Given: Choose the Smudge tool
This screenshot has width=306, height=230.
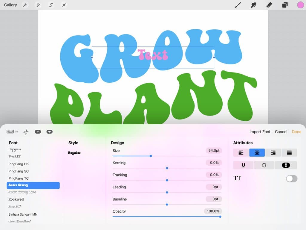Looking at the screenshot, I should (253, 5).
